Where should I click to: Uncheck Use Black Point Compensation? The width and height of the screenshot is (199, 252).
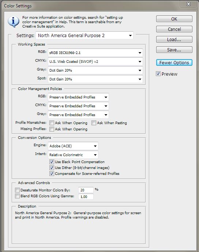[52, 162]
